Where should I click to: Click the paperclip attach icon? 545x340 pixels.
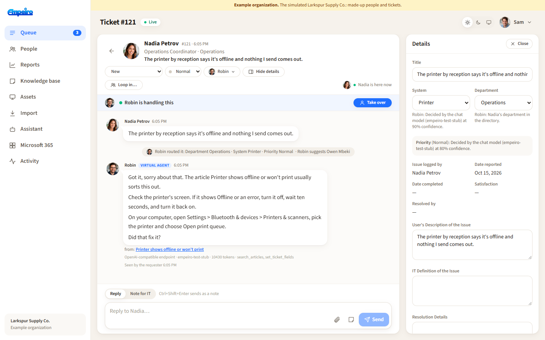coord(337,320)
